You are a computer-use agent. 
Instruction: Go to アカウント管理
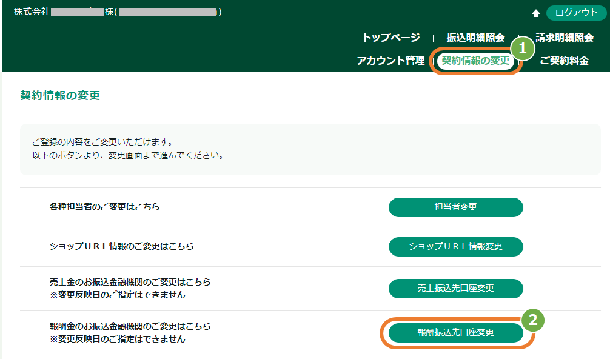(390, 61)
